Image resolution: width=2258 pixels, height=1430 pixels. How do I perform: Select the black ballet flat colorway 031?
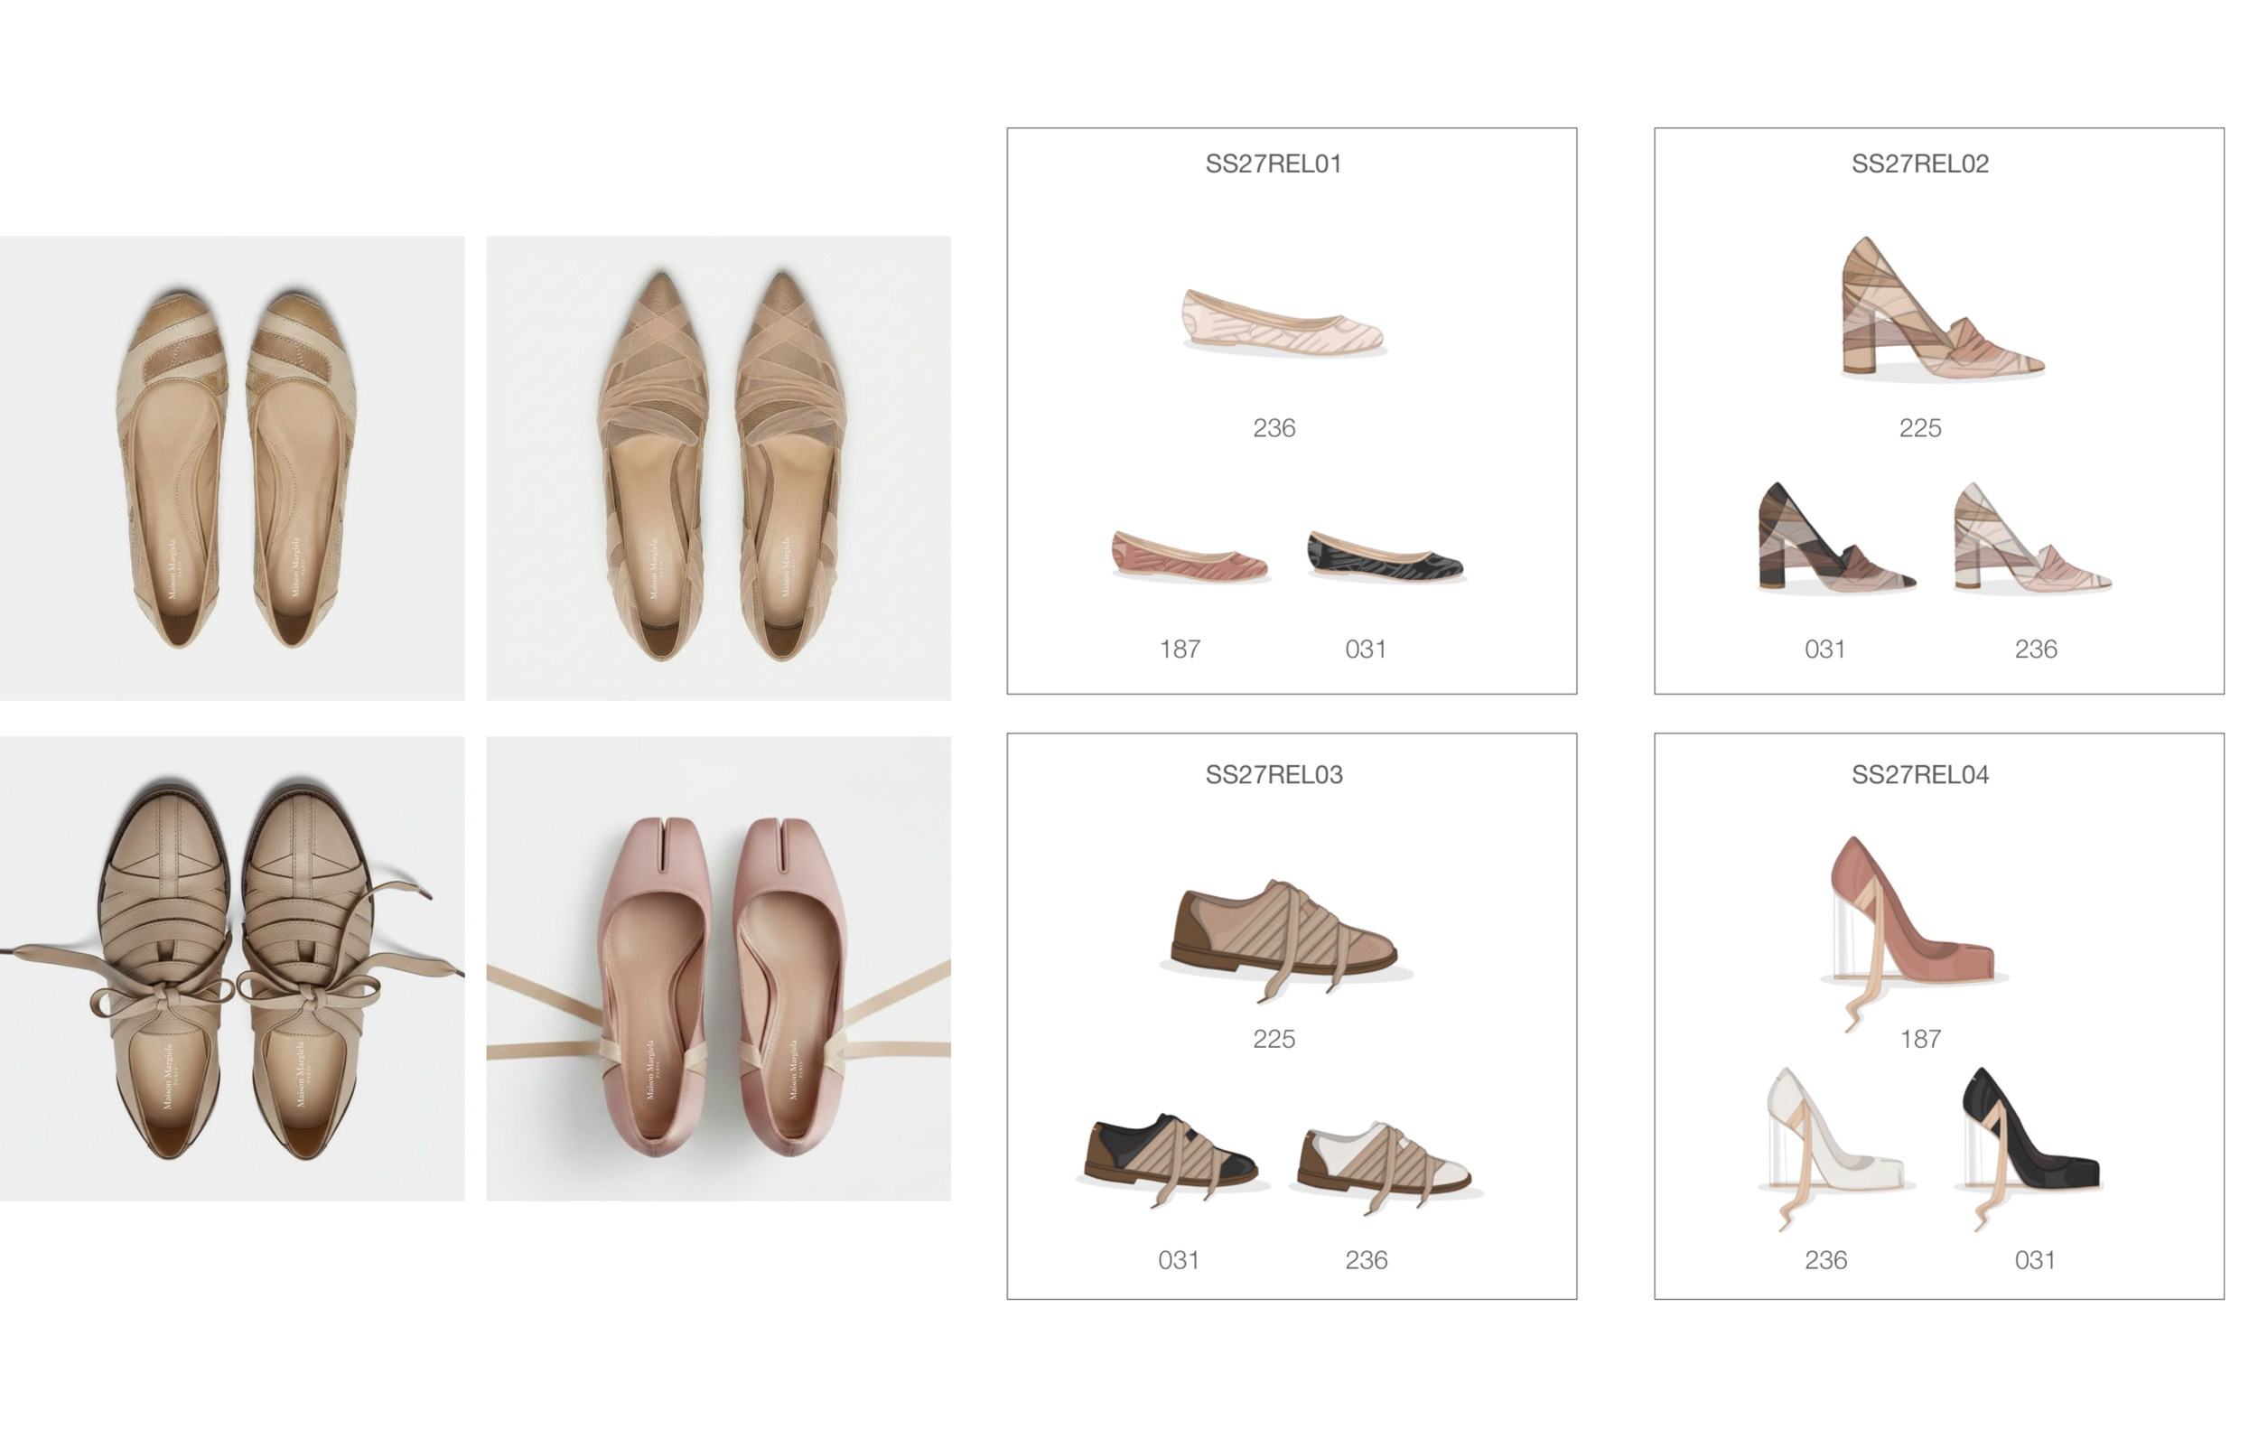(x=1385, y=557)
